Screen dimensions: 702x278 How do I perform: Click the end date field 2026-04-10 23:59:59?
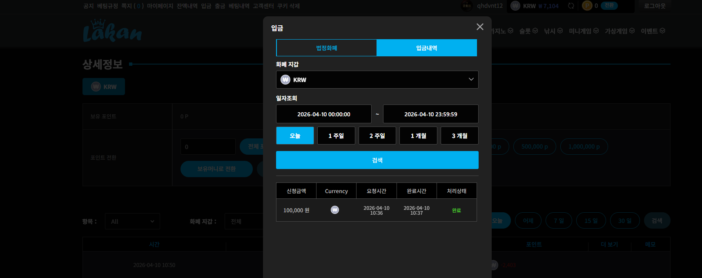[x=431, y=114]
